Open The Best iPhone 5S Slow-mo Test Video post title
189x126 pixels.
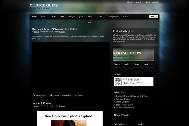tap(54, 29)
